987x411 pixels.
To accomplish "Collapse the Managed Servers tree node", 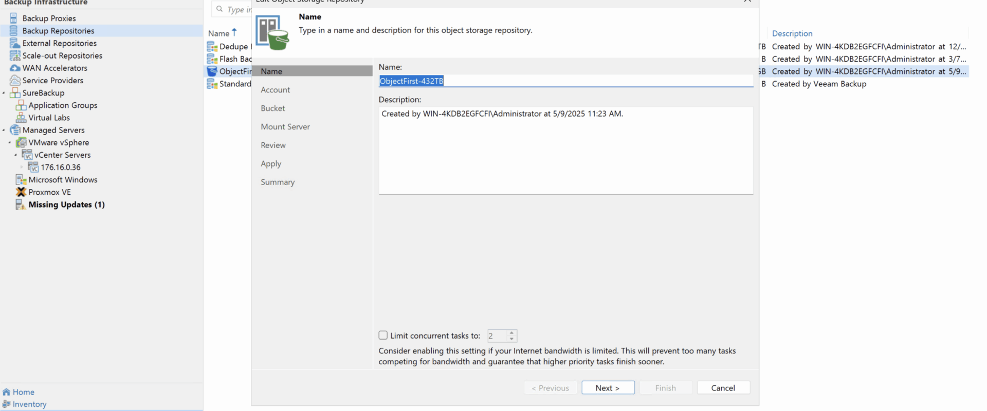I will point(4,130).
